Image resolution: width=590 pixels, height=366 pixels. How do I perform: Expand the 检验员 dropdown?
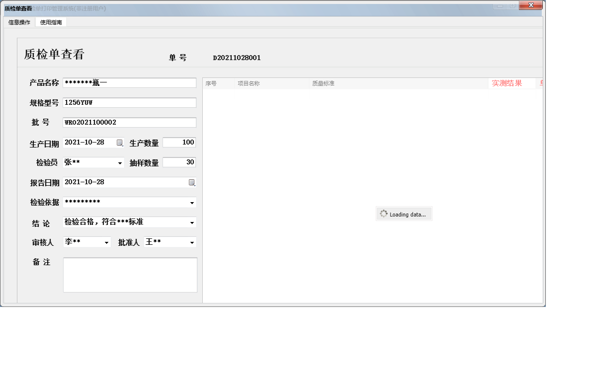(120, 163)
